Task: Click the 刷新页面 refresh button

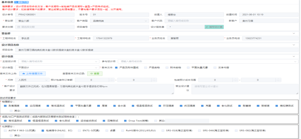Action: tap(21, 2)
